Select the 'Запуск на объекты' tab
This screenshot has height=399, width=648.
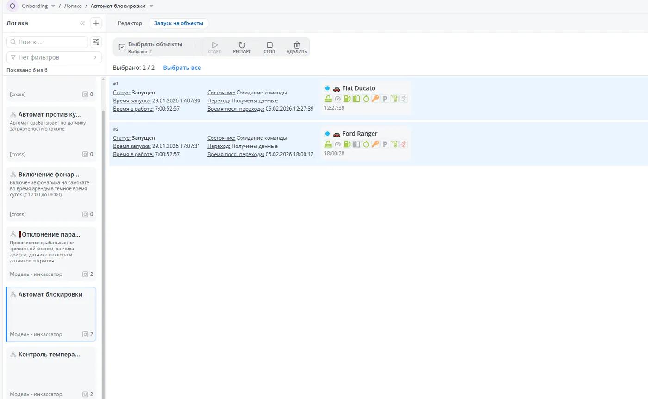coord(178,23)
